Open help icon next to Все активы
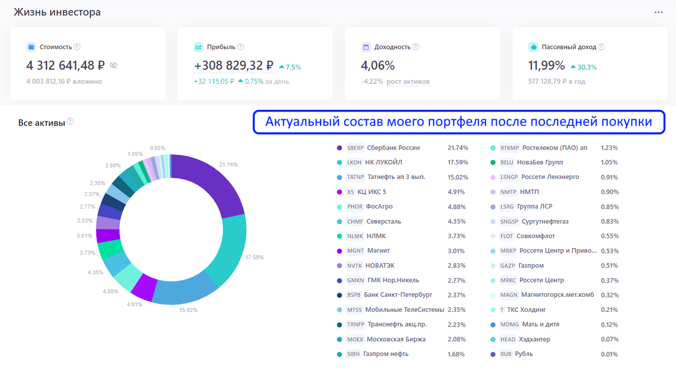The height and width of the screenshot is (371, 676). 70,122
